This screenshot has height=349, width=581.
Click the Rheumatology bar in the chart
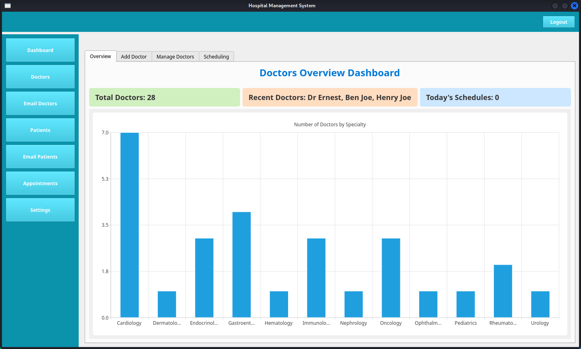(x=503, y=291)
